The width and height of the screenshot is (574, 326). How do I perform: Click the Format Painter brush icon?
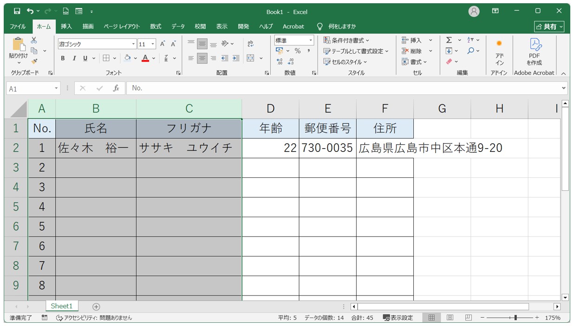34,61
